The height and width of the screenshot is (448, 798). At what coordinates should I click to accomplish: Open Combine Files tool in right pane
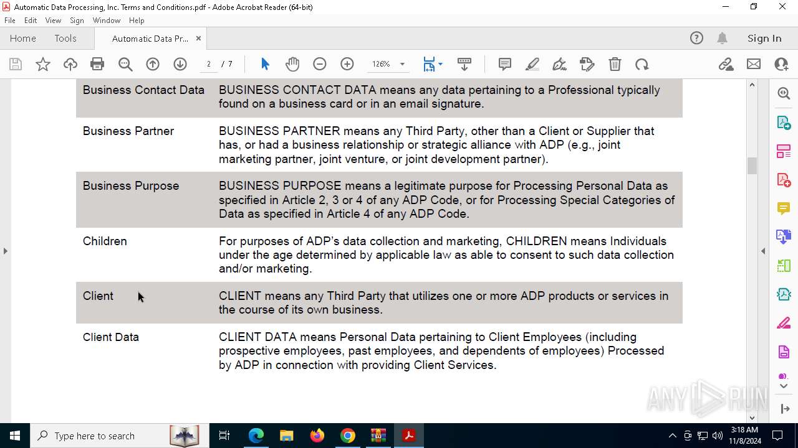click(784, 236)
